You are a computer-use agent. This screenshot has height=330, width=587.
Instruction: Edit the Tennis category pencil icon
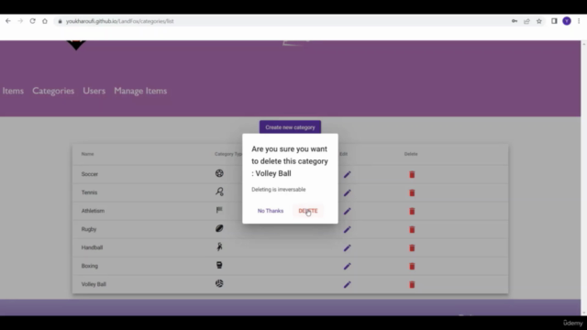[x=347, y=192]
